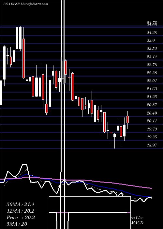Click the 18.97 price axis label
The width and height of the screenshot is (163, 229).
152,145
